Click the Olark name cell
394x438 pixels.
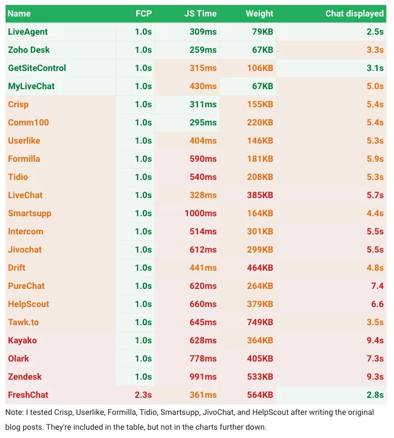tap(19, 359)
